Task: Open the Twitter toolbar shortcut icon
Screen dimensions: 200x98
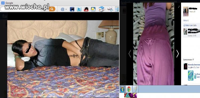Action: tap(79, 9)
